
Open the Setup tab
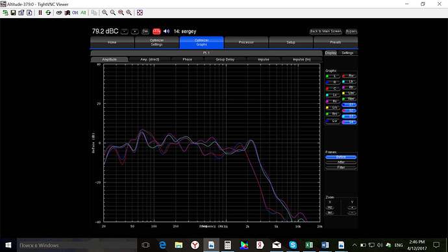pos(291,42)
